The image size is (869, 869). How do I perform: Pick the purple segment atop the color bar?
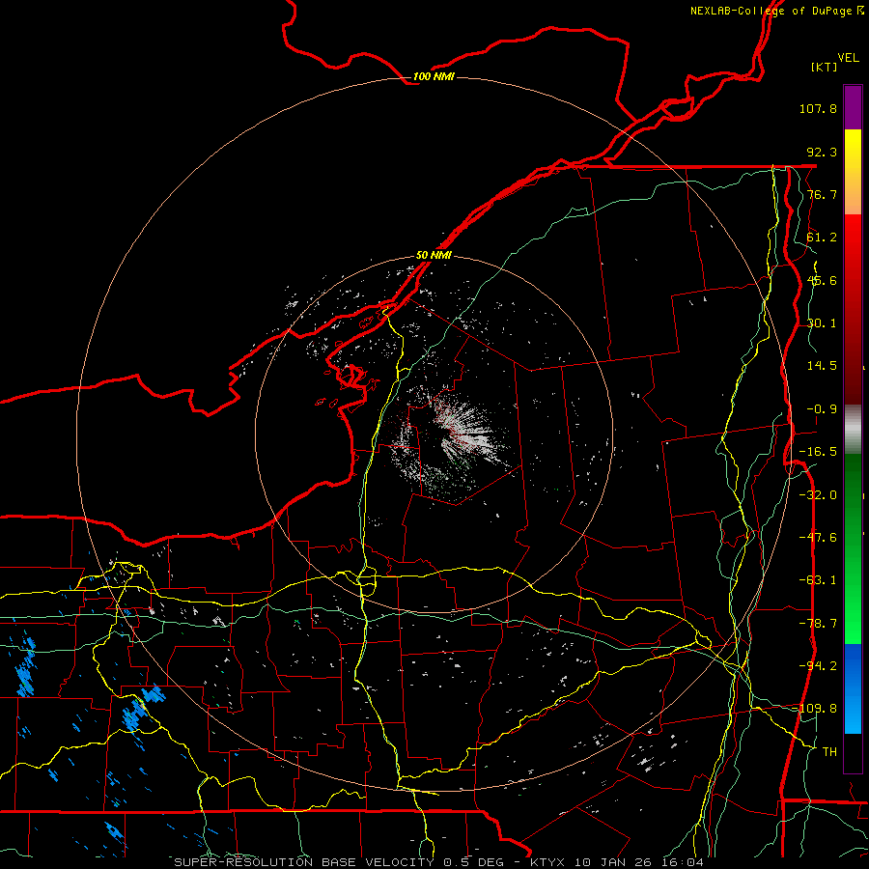[x=853, y=107]
